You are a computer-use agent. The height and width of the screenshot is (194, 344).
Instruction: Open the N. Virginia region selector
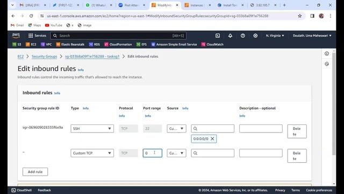275,36
